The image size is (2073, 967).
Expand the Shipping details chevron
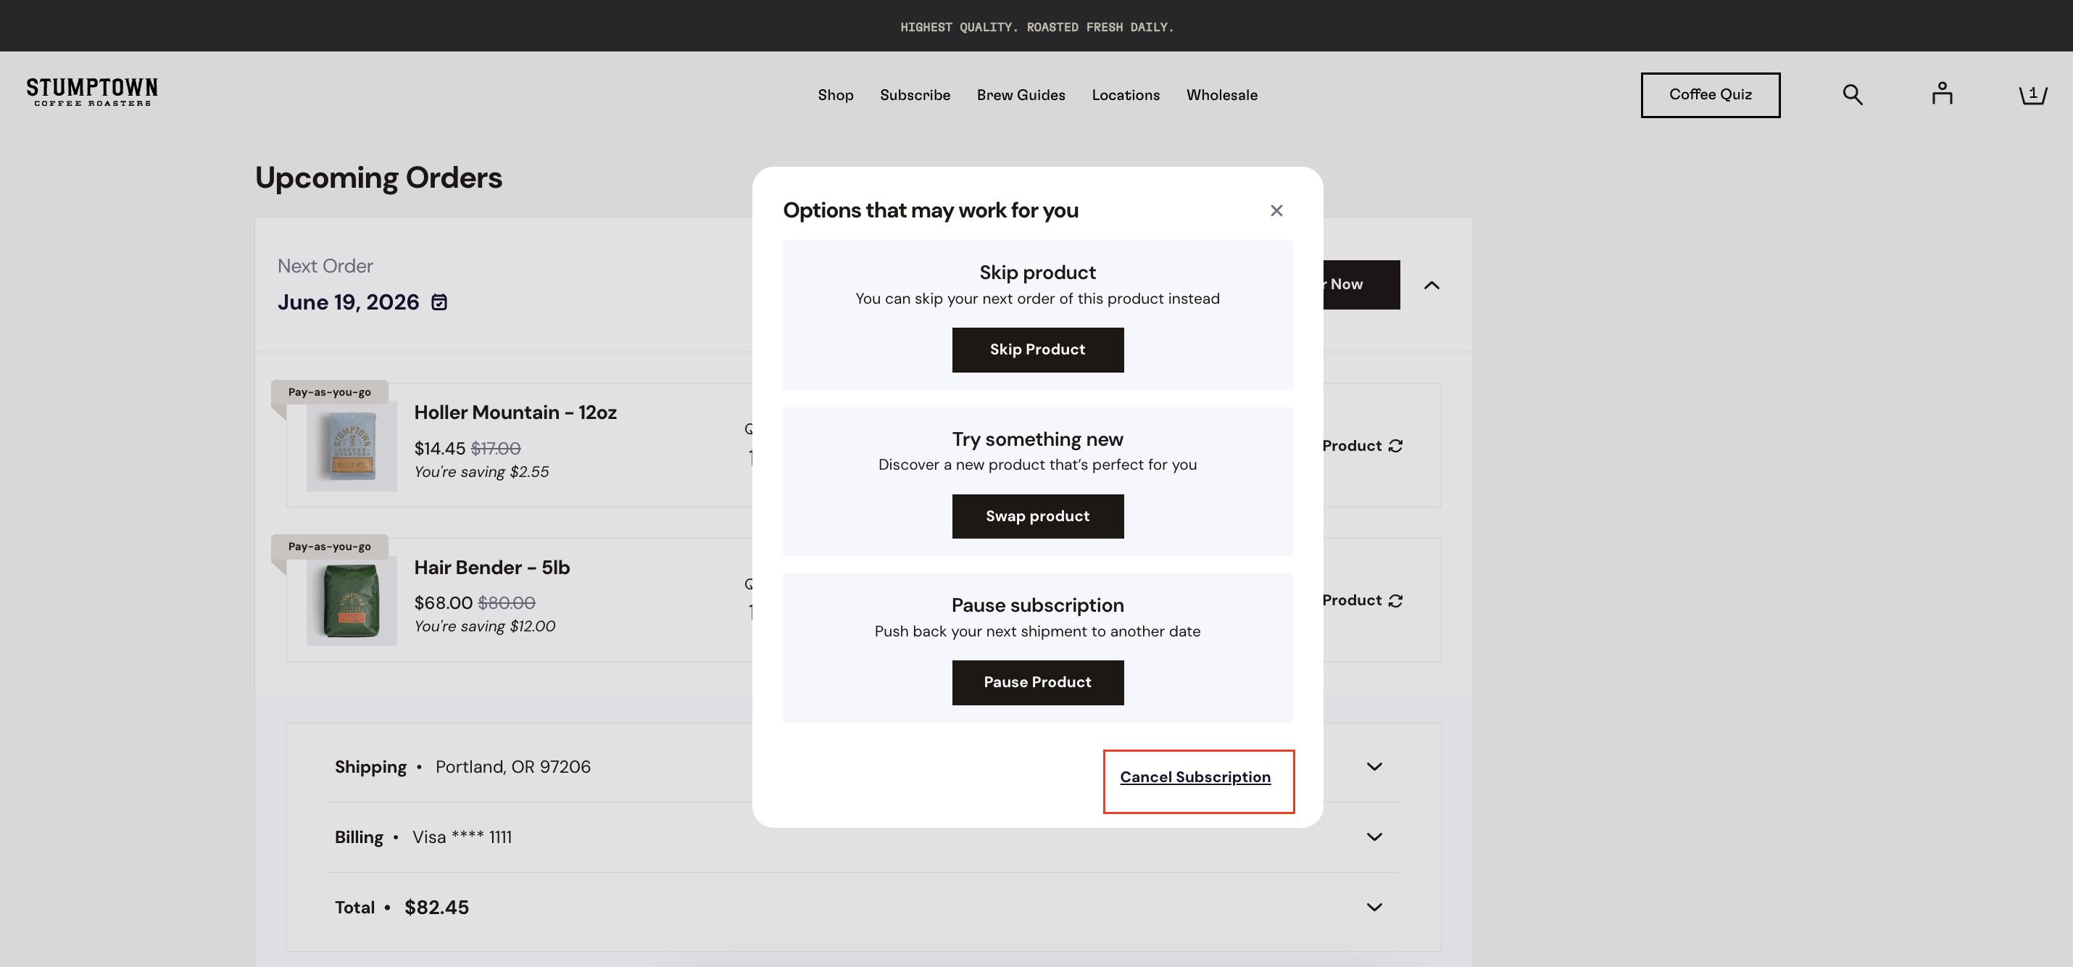[1374, 767]
